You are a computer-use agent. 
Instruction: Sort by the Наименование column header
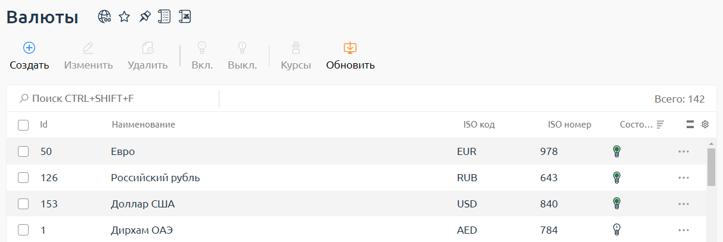(x=143, y=125)
